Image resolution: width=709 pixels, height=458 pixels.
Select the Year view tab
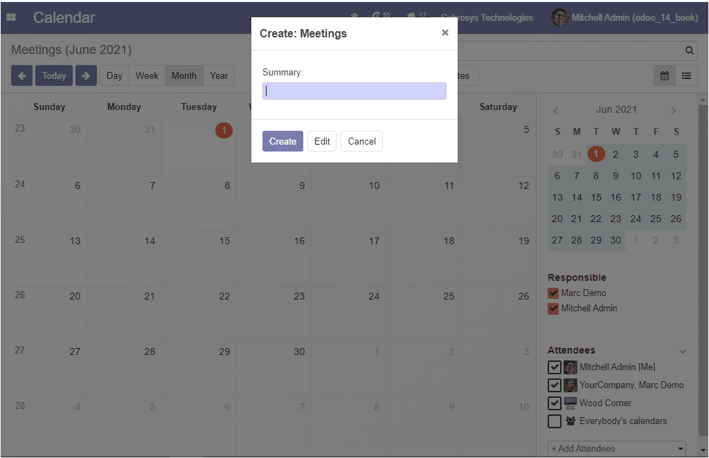click(x=219, y=76)
